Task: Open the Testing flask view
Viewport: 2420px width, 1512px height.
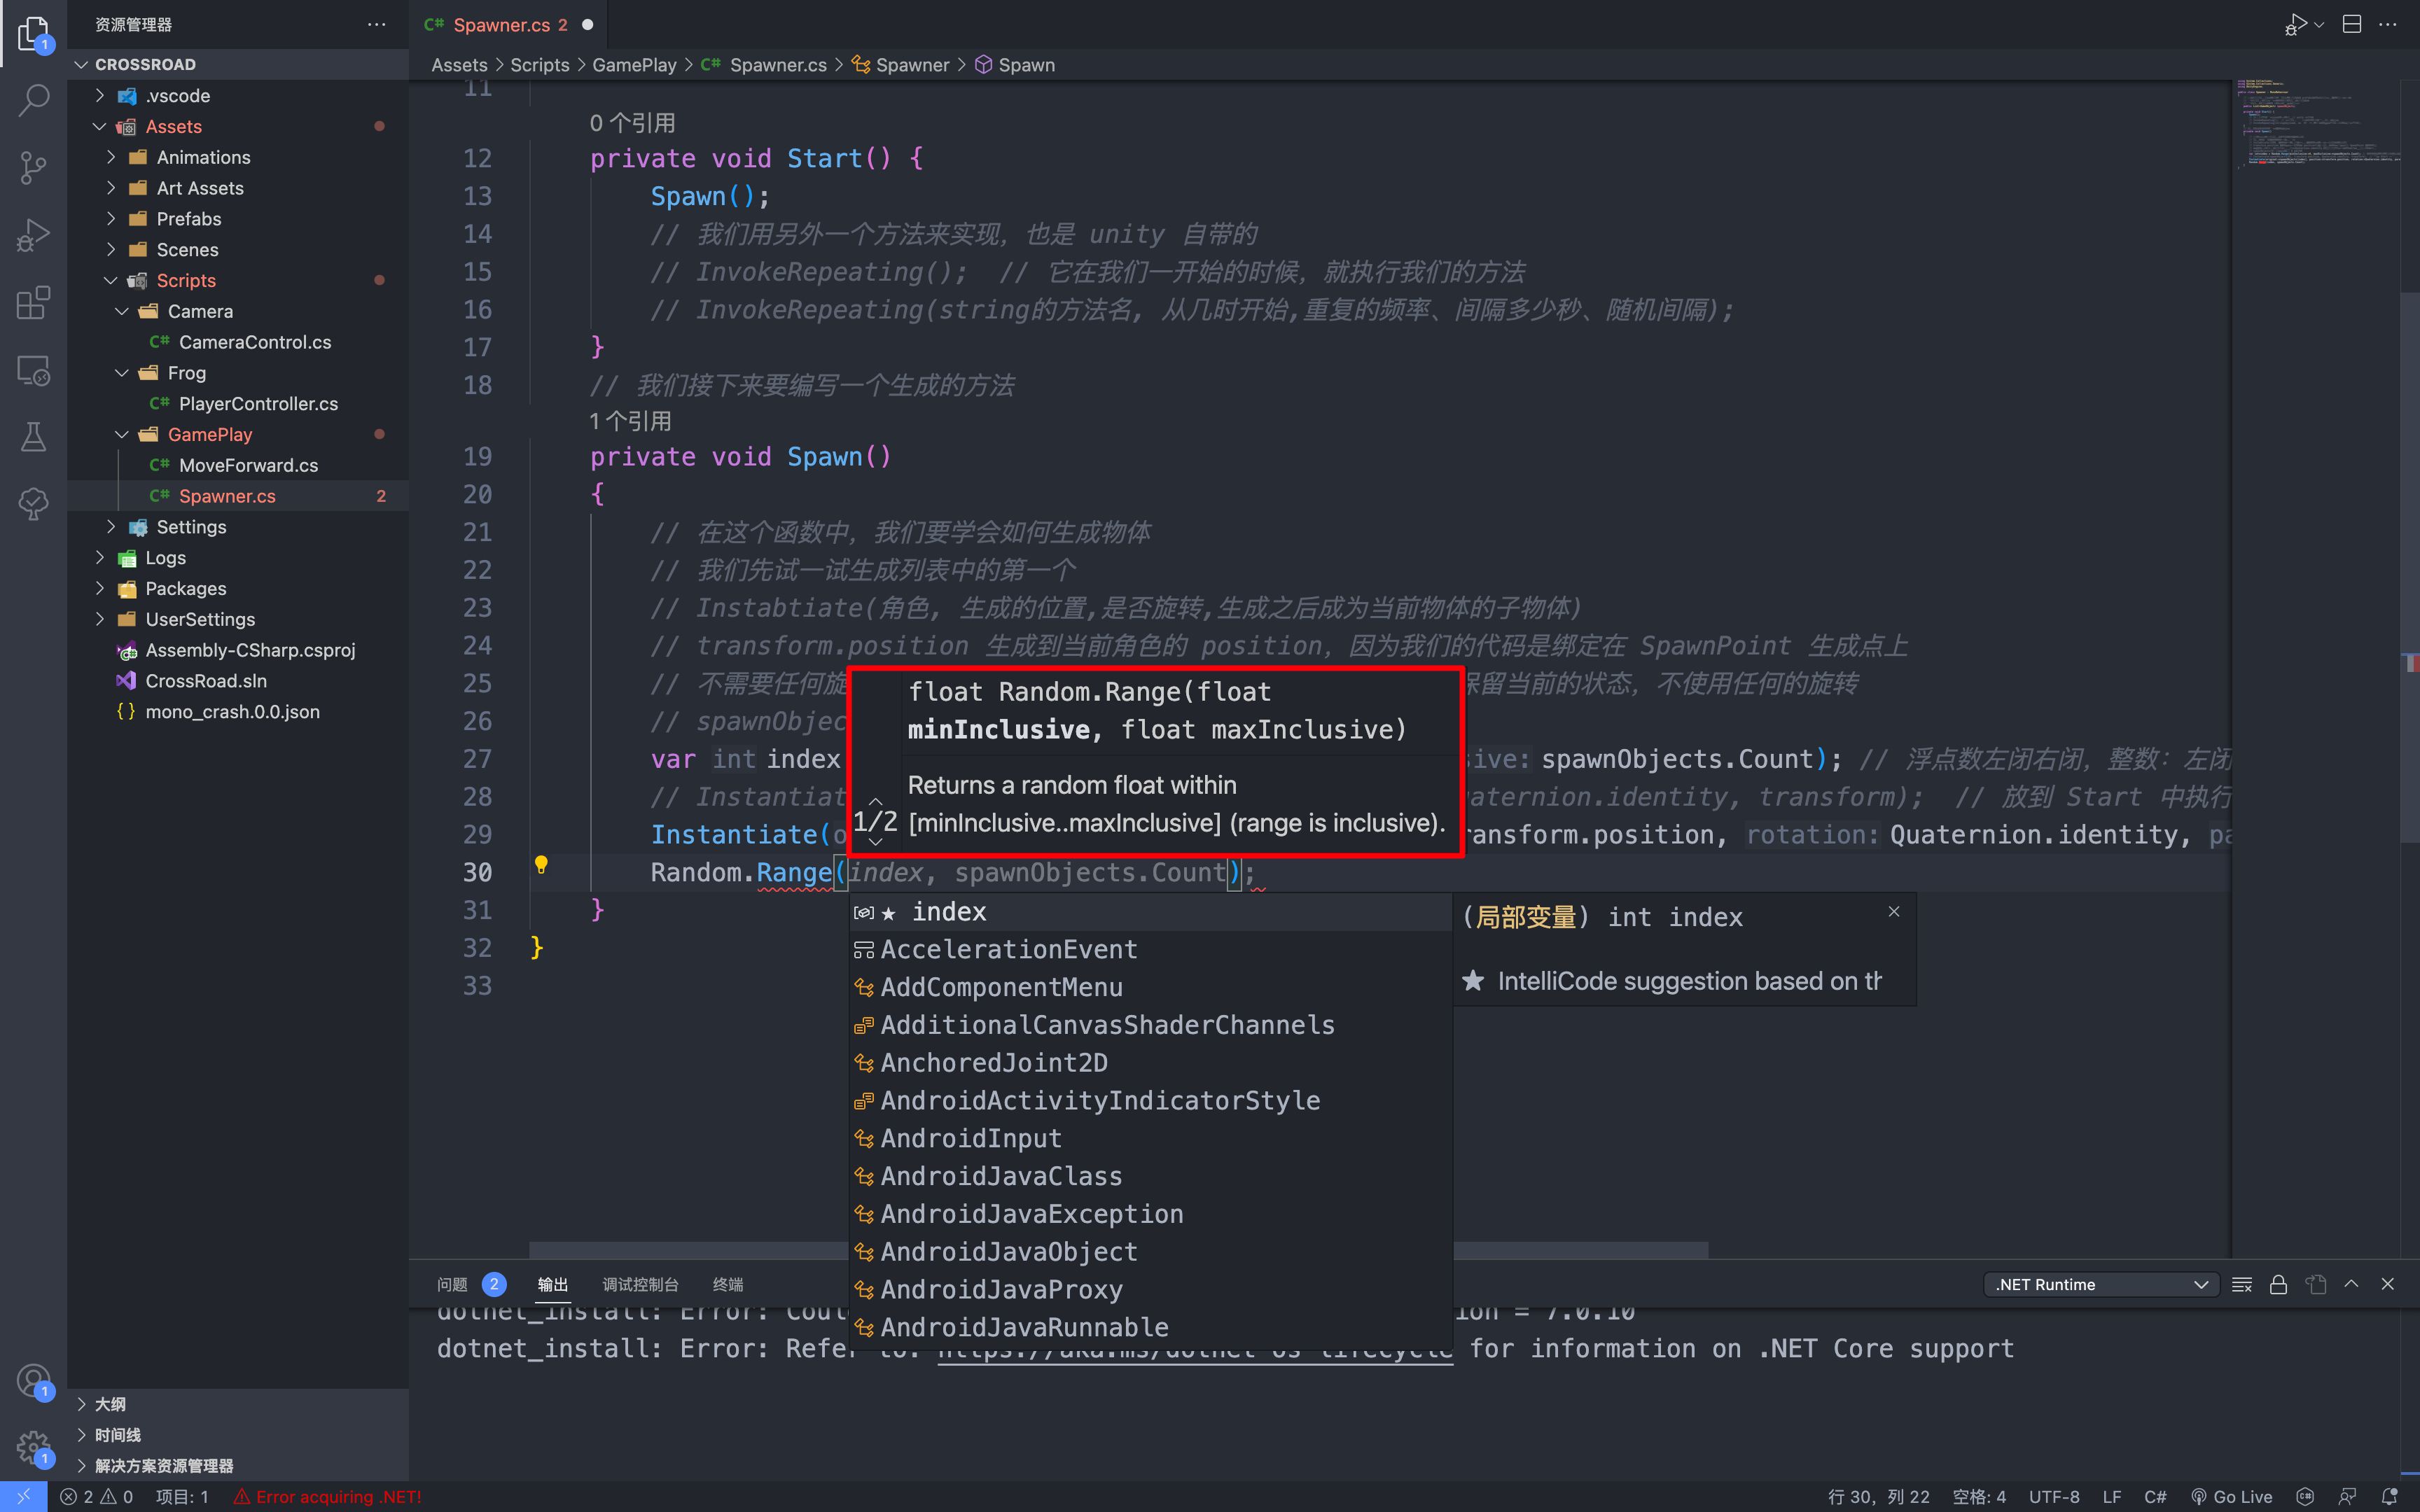Action: click(33, 436)
